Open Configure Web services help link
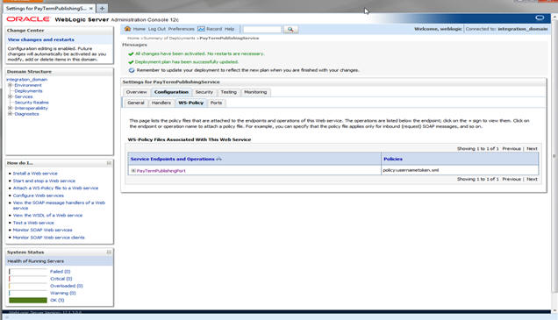Screen dimensions: 558x320 39,196
